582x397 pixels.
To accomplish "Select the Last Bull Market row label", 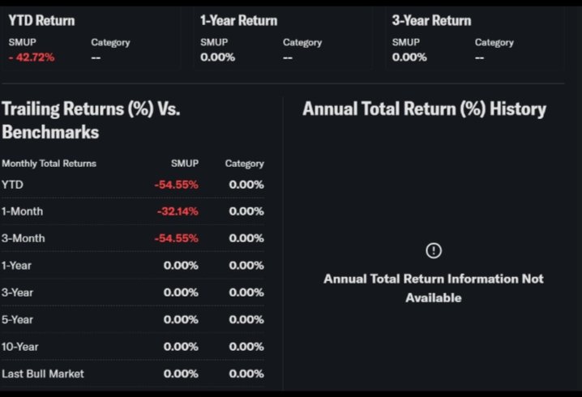I will pos(42,374).
